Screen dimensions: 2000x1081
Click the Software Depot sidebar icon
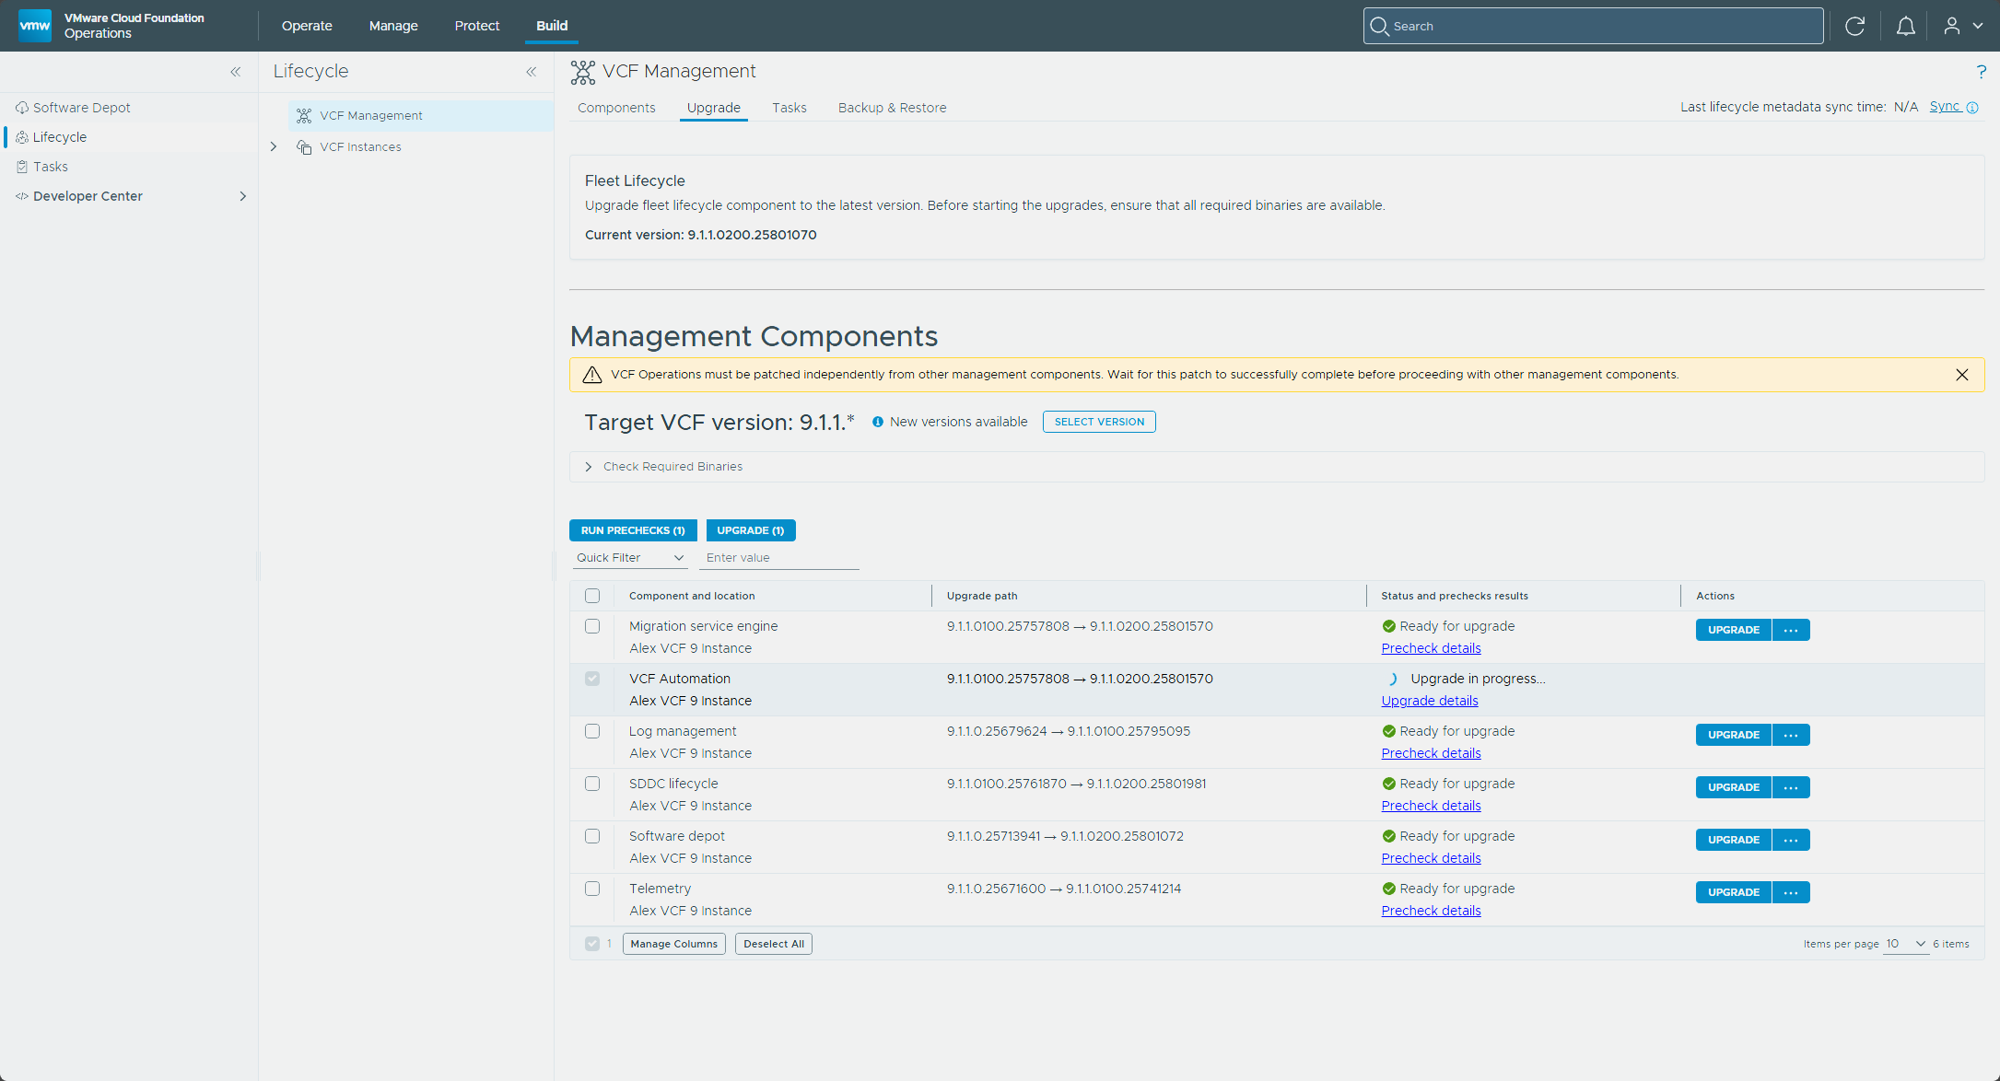click(x=22, y=108)
